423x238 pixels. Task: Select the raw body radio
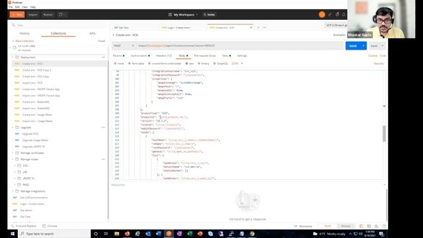click(186, 63)
